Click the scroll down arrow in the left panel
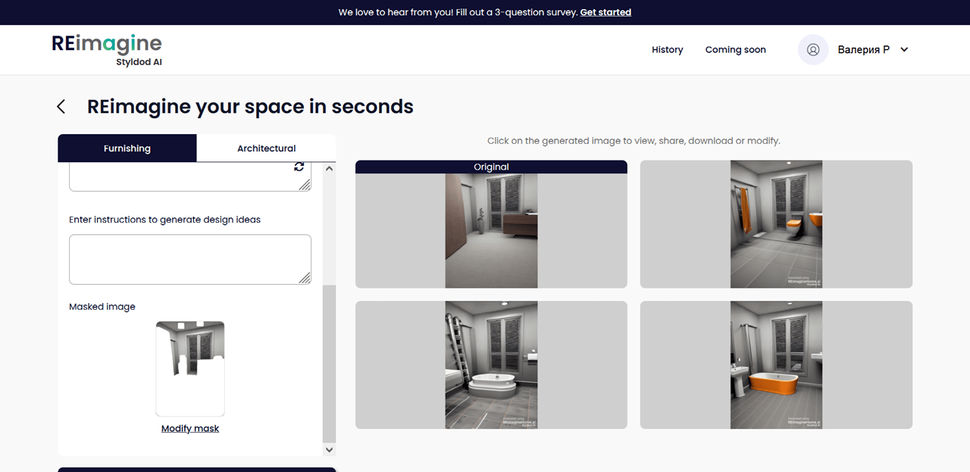This screenshot has height=472, width=970. [329, 449]
